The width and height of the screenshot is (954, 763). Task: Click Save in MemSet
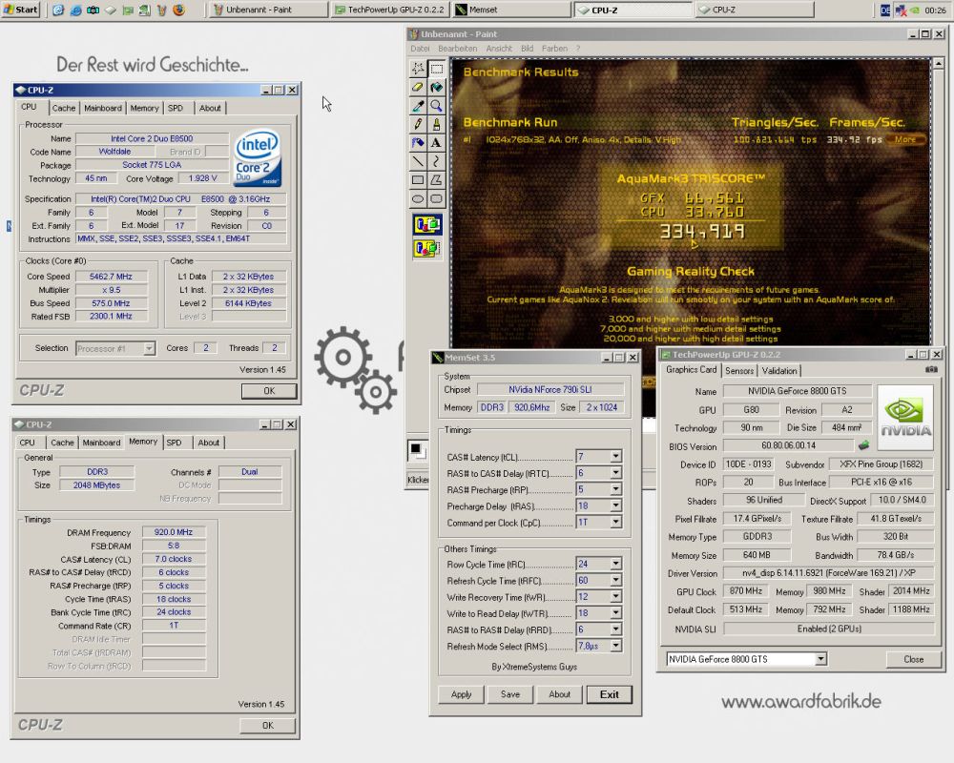[509, 694]
